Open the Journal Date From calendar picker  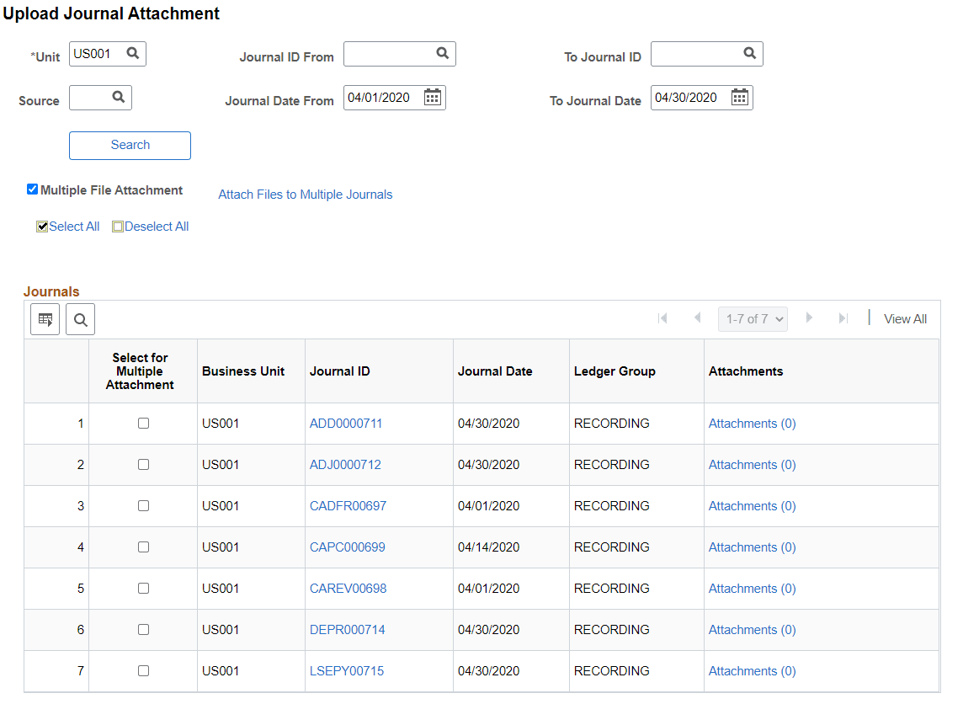tap(432, 97)
